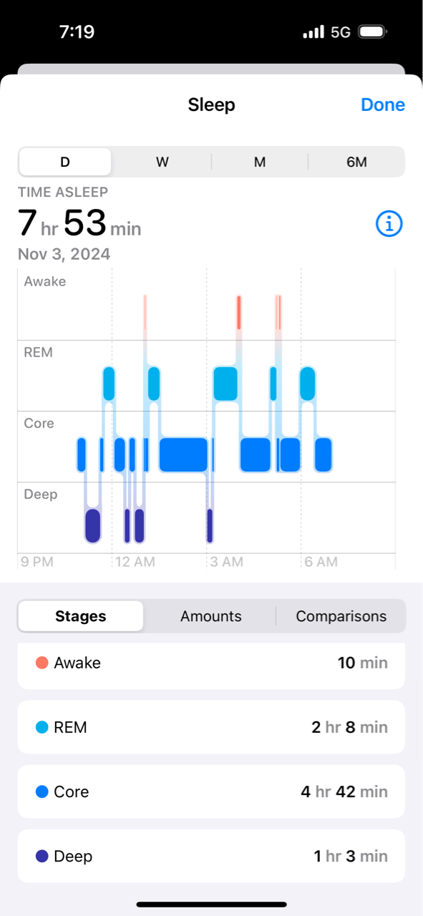Screen dimensions: 423x916
Task: Tap the light blue REM stage dot
Action: (x=42, y=727)
